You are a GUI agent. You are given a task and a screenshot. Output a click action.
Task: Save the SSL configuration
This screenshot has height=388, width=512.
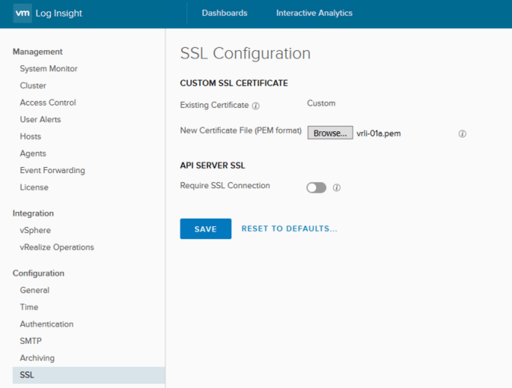click(206, 229)
